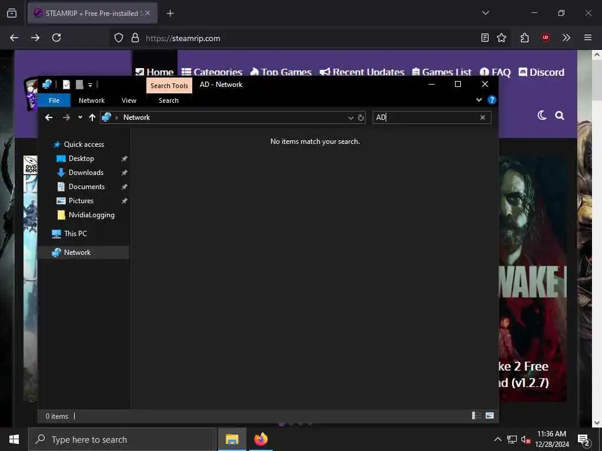
Task: Go up one folder level
Action: click(92, 117)
